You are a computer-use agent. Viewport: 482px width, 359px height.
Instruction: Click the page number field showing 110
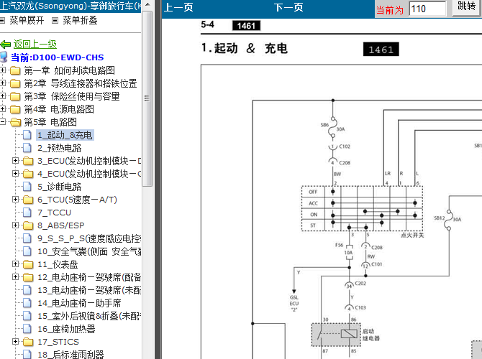(427, 9)
